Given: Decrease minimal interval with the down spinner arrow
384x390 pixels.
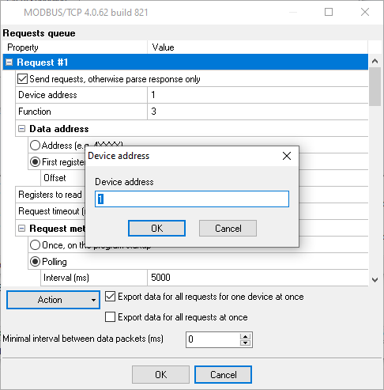Looking at the screenshot, I should tap(245, 343).
